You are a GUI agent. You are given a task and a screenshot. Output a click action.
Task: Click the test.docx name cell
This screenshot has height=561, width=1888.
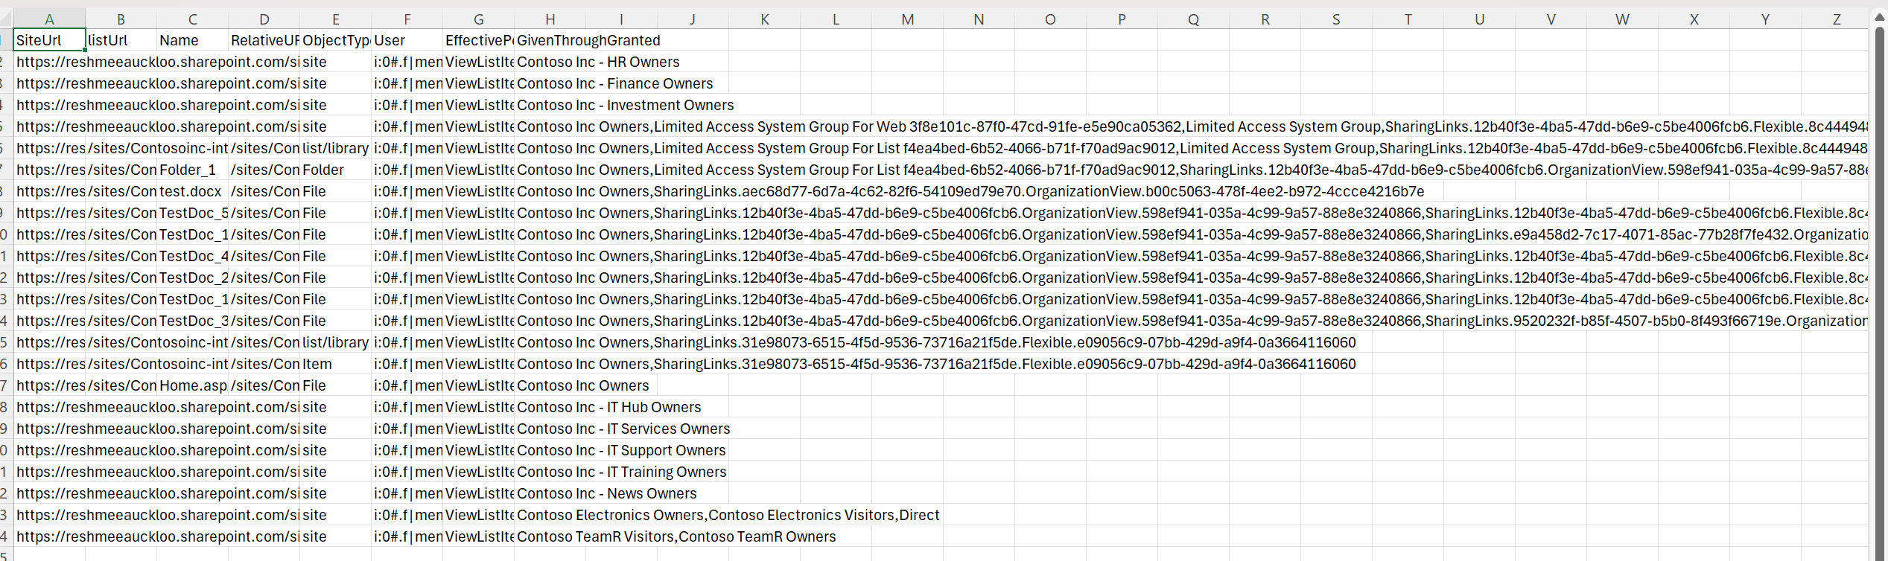click(x=192, y=191)
